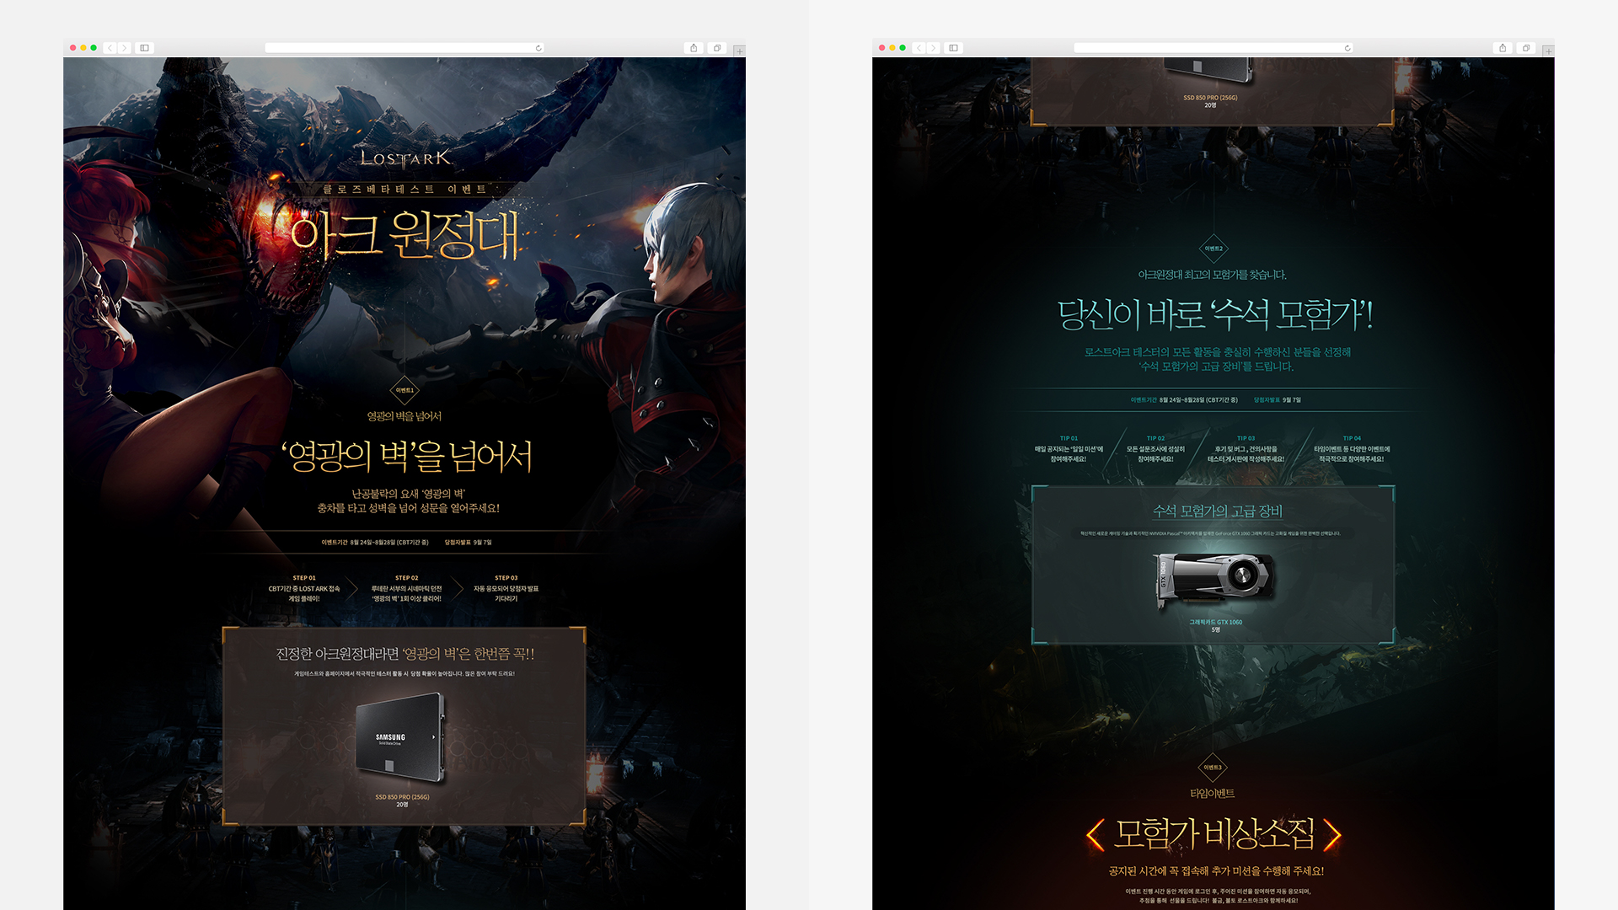
Task: Open a new tab in right browser window
Action: tap(1548, 51)
